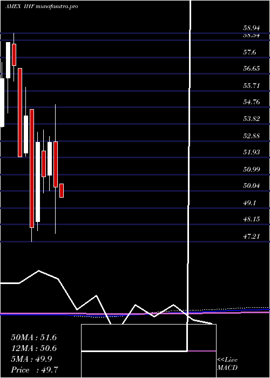
Task: Click the 57.6 price level label
Action: click(x=249, y=52)
